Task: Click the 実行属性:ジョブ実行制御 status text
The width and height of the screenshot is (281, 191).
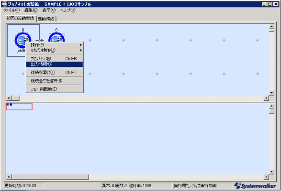Action: pos(195,186)
